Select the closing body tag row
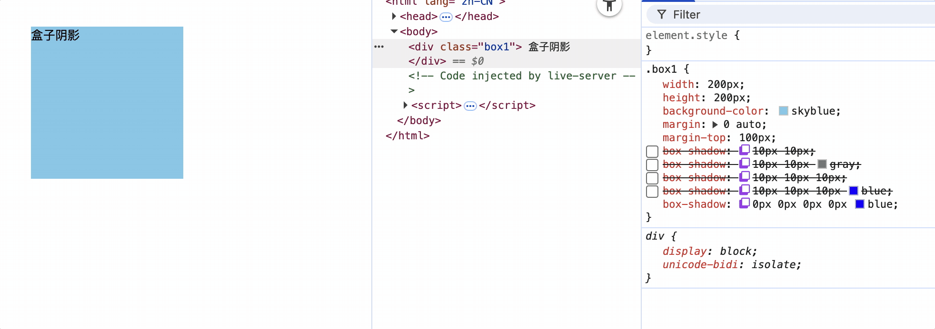 pyautogui.click(x=419, y=120)
